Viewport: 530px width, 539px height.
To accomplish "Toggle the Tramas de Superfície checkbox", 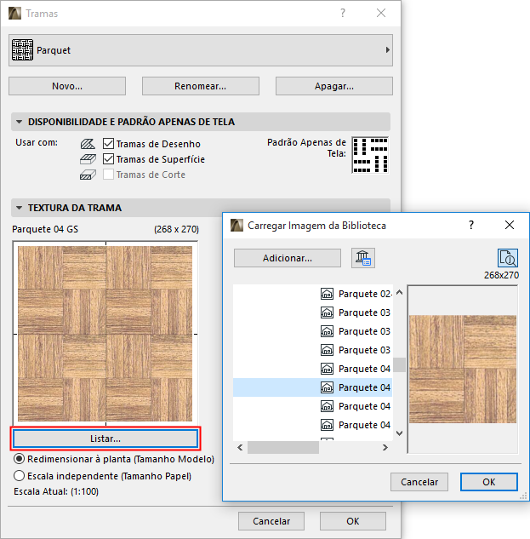I will click(108, 159).
